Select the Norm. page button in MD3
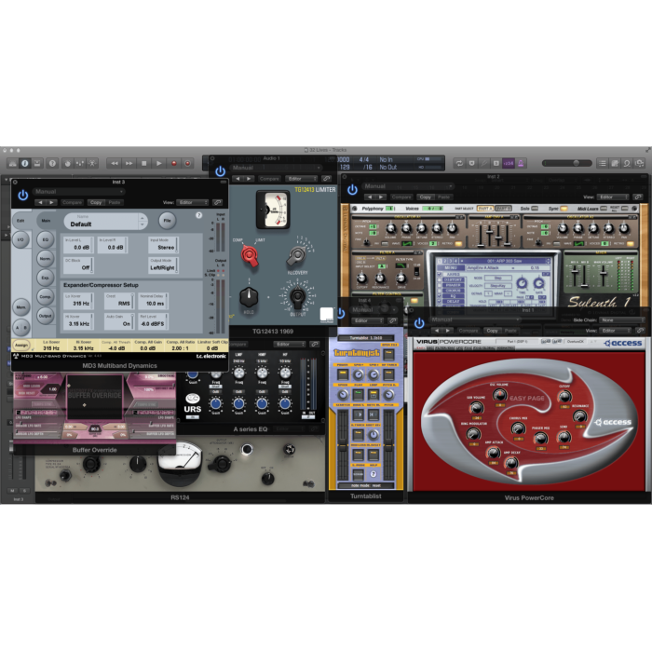The width and height of the screenshot is (652, 652). (46, 259)
